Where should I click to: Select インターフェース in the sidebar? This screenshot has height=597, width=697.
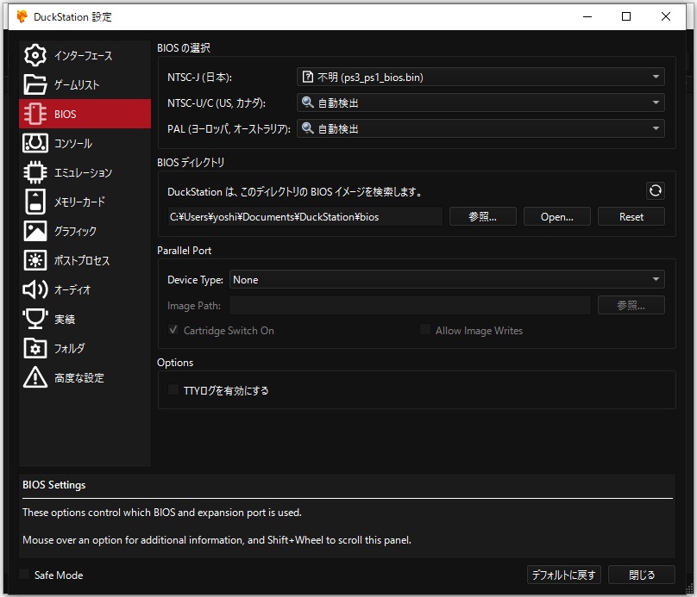pos(85,55)
